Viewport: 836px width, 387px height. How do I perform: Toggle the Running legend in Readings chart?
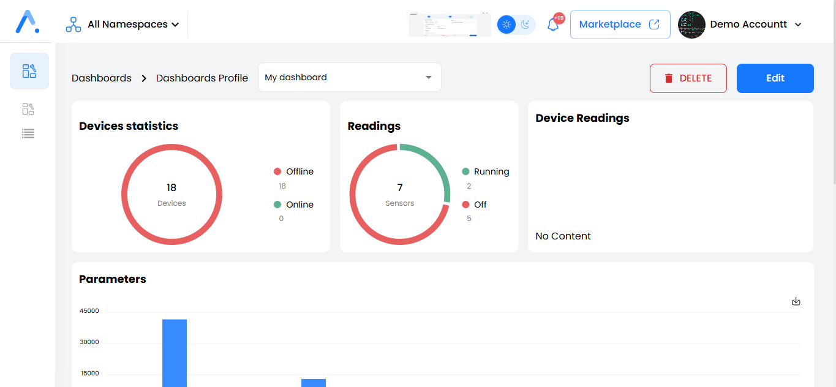tap(486, 171)
